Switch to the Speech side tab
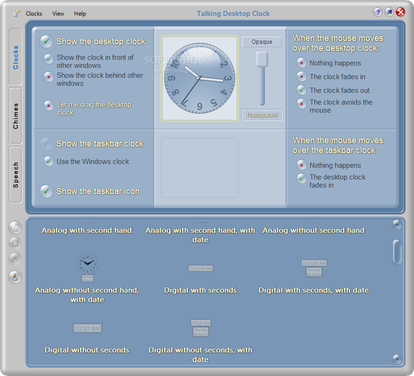This screenshot has width=414, height=376. pos(16,175)
